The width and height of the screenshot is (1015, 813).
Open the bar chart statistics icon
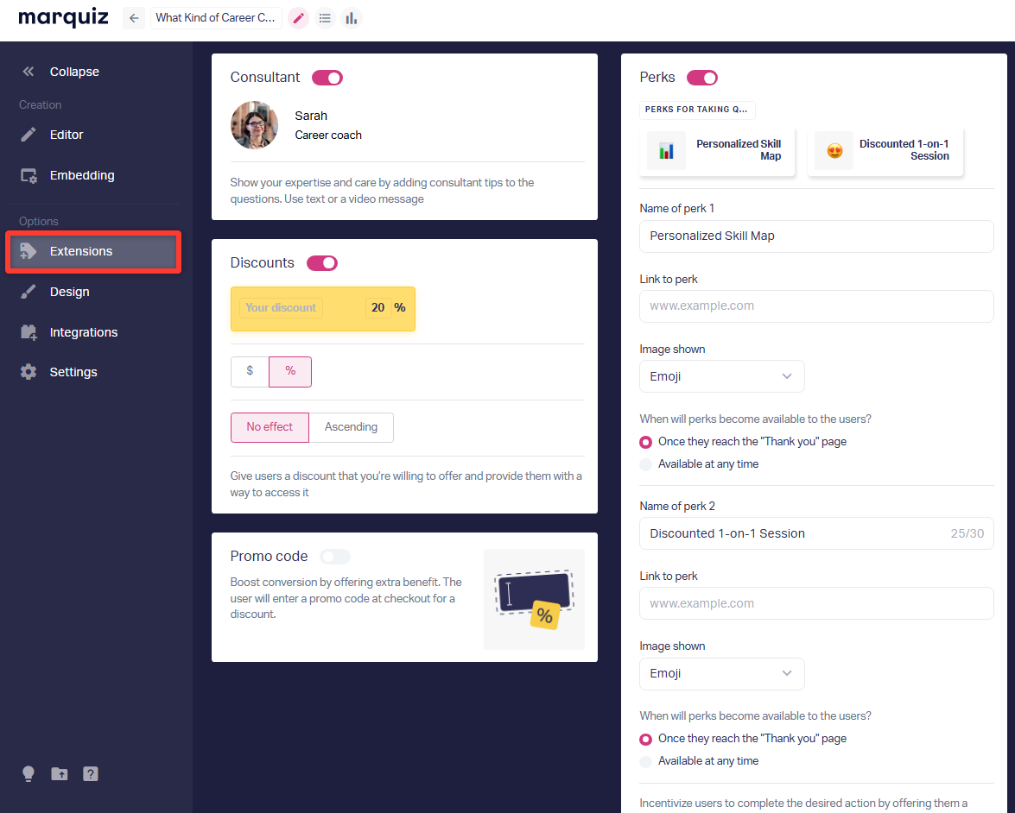point(351,18)
